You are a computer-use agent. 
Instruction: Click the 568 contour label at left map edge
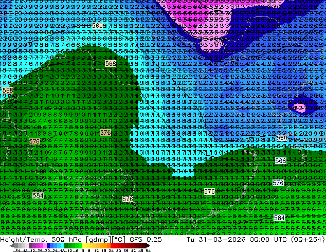tap(8, 90)
